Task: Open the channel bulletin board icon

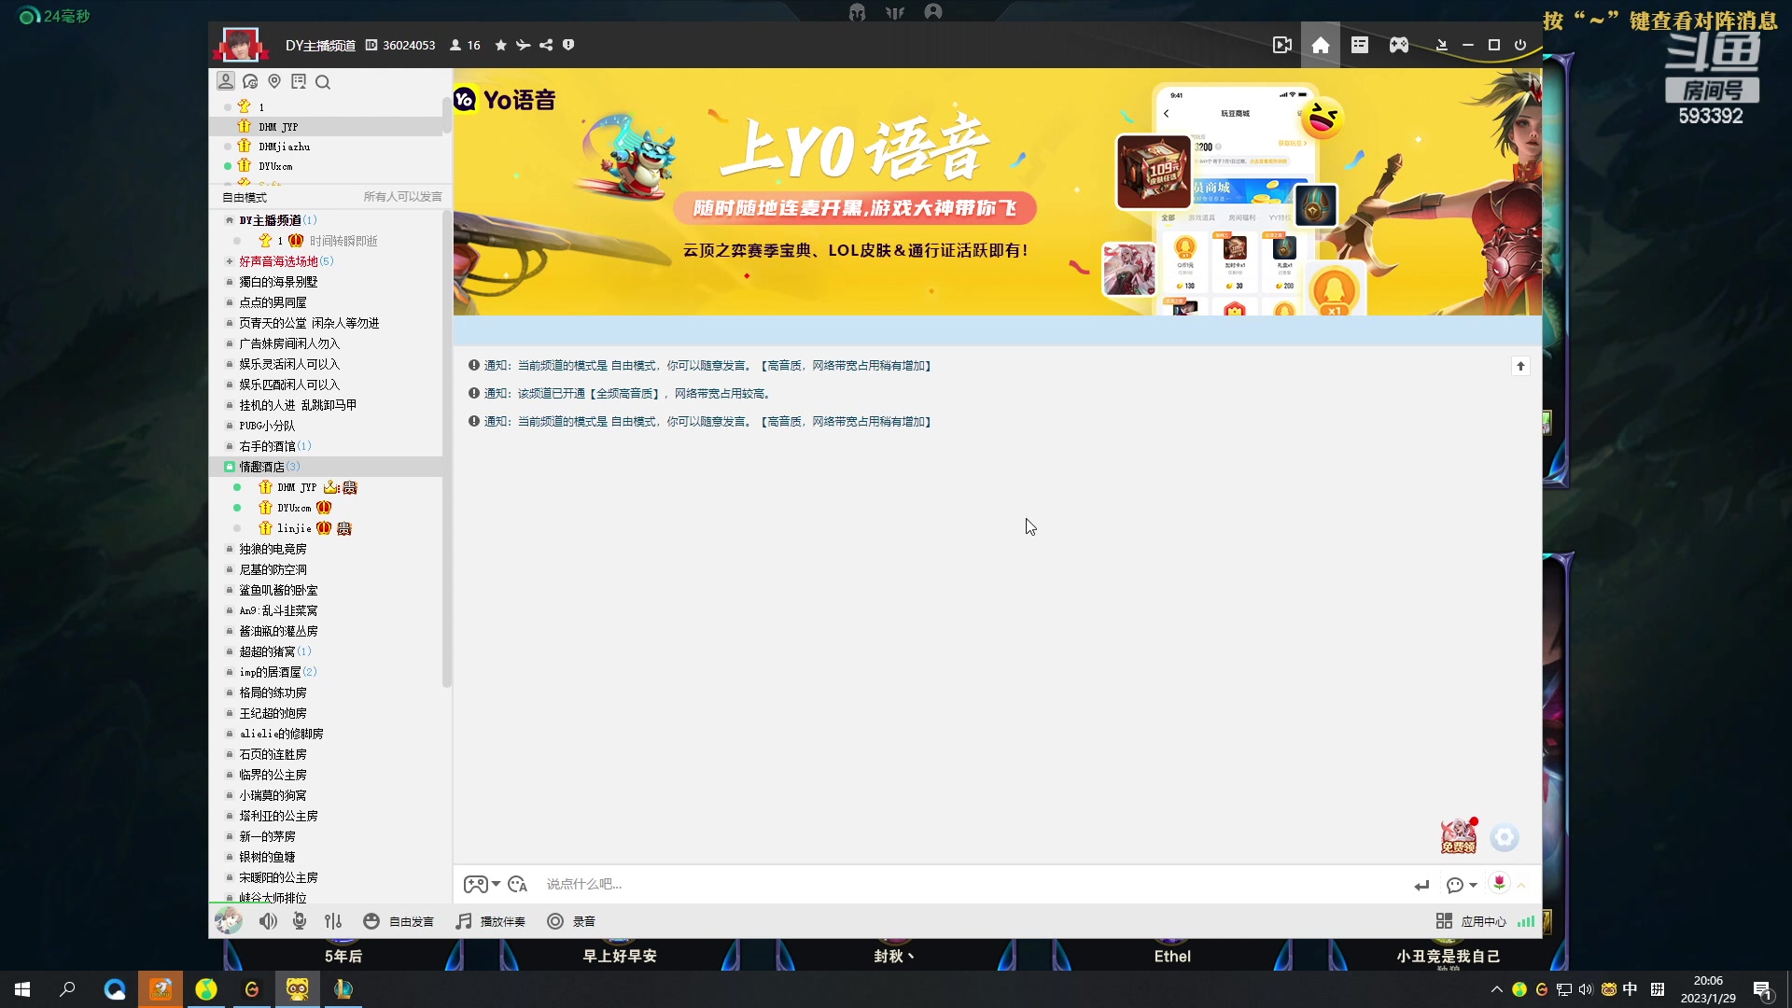Action: (299, 81)
